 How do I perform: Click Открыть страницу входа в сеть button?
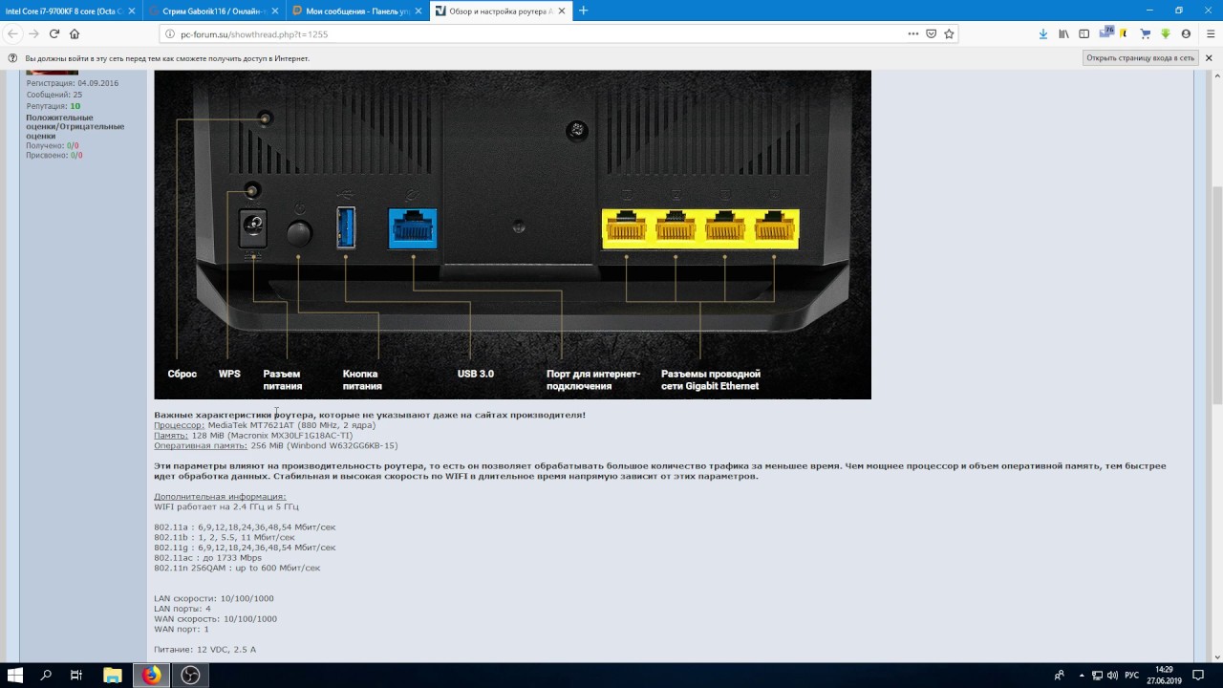click(x=1140, y=58)
